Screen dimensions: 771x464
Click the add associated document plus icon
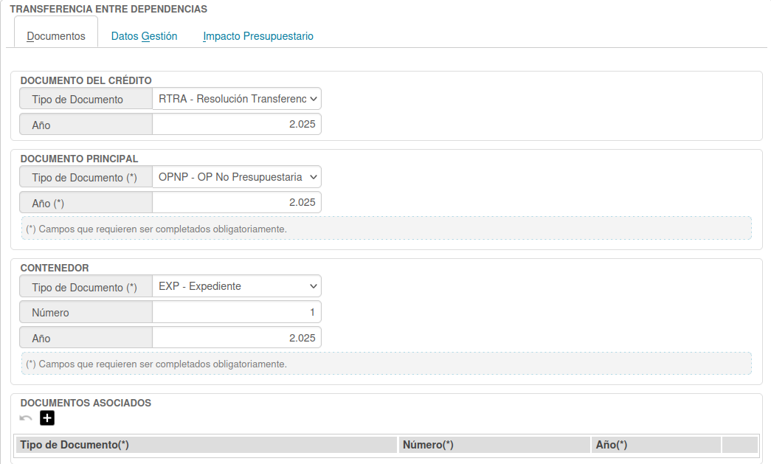pyautogui.click(x=47, y=418)
